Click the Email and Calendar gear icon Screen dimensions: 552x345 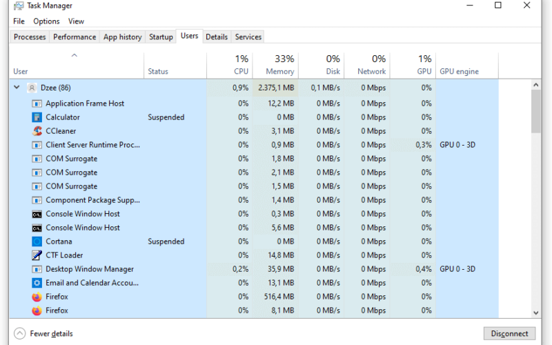[37, 283]
